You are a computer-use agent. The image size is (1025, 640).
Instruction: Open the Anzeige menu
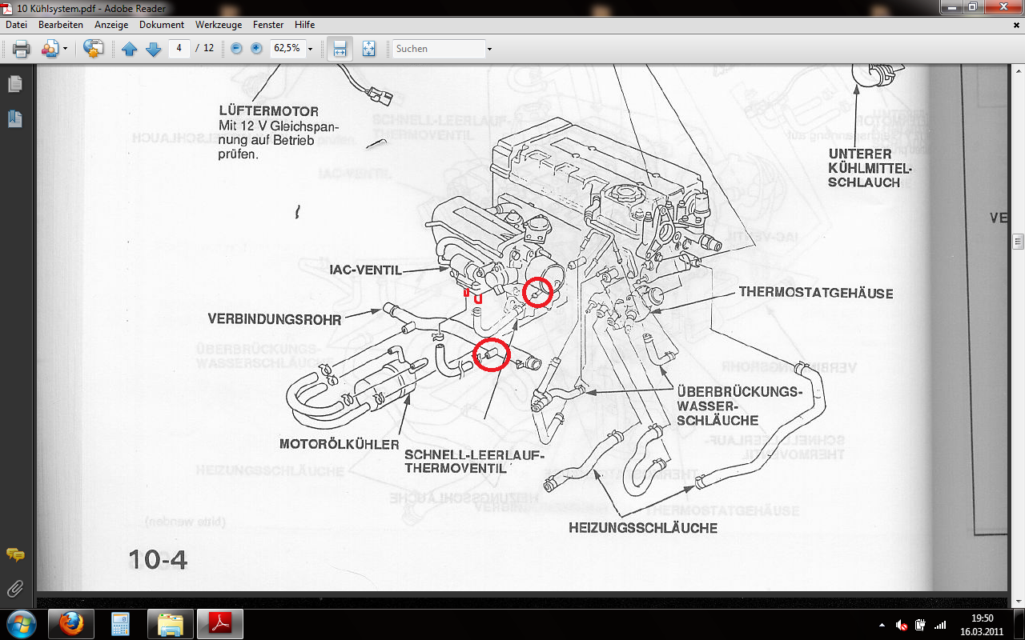point(111,25)
